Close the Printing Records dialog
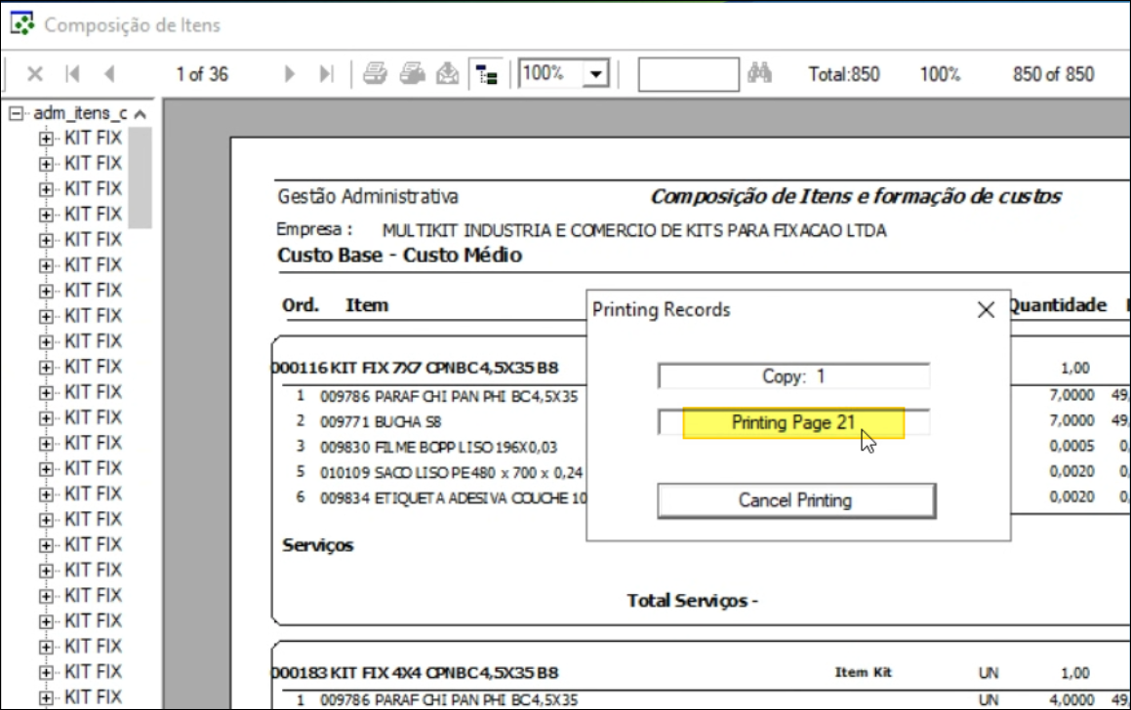This screenshot has height=710, width=1131. point(986,310)
